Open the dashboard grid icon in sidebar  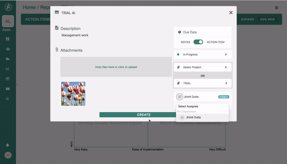[8, 39]
